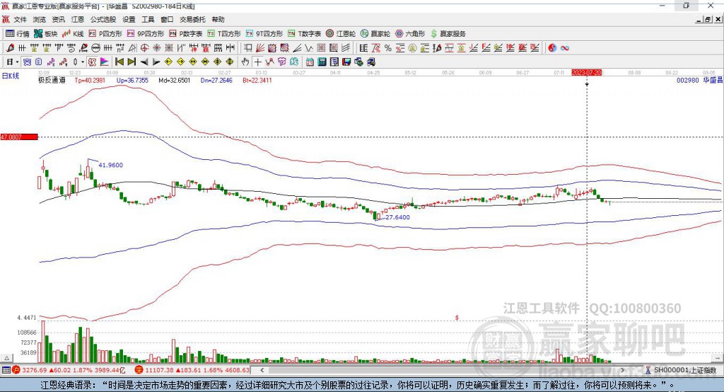Click the zigzag wave line icon
Image resolution: width=724 pixels, height=392 pixels.
(309, 48)
